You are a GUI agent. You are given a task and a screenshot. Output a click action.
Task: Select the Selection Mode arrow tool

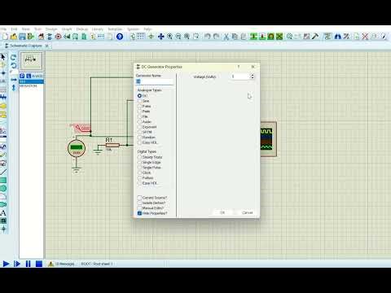(x=3, y=57)
